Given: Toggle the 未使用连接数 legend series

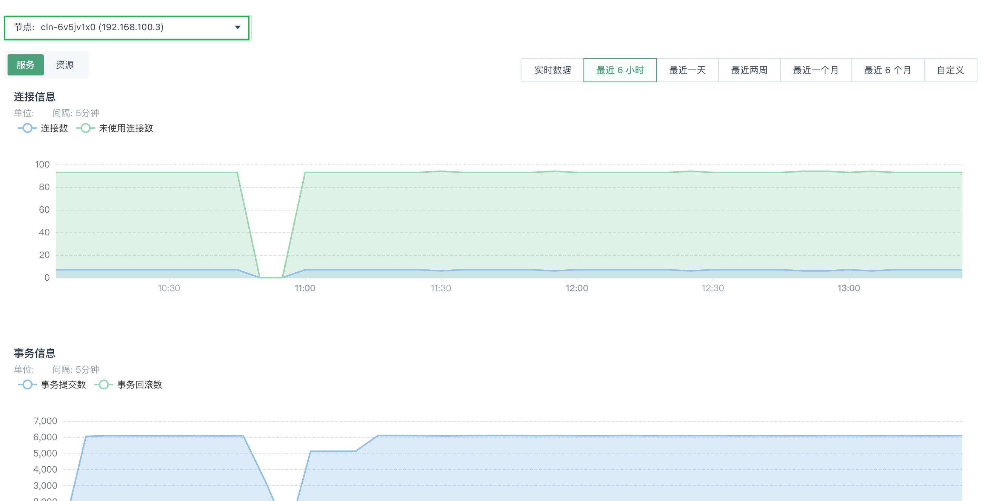Looking at the screenshot, I should pos(115,128).
